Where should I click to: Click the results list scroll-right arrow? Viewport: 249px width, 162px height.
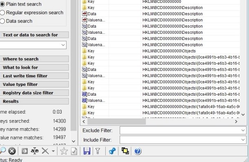pyautogui.click(x=236, y=122)
